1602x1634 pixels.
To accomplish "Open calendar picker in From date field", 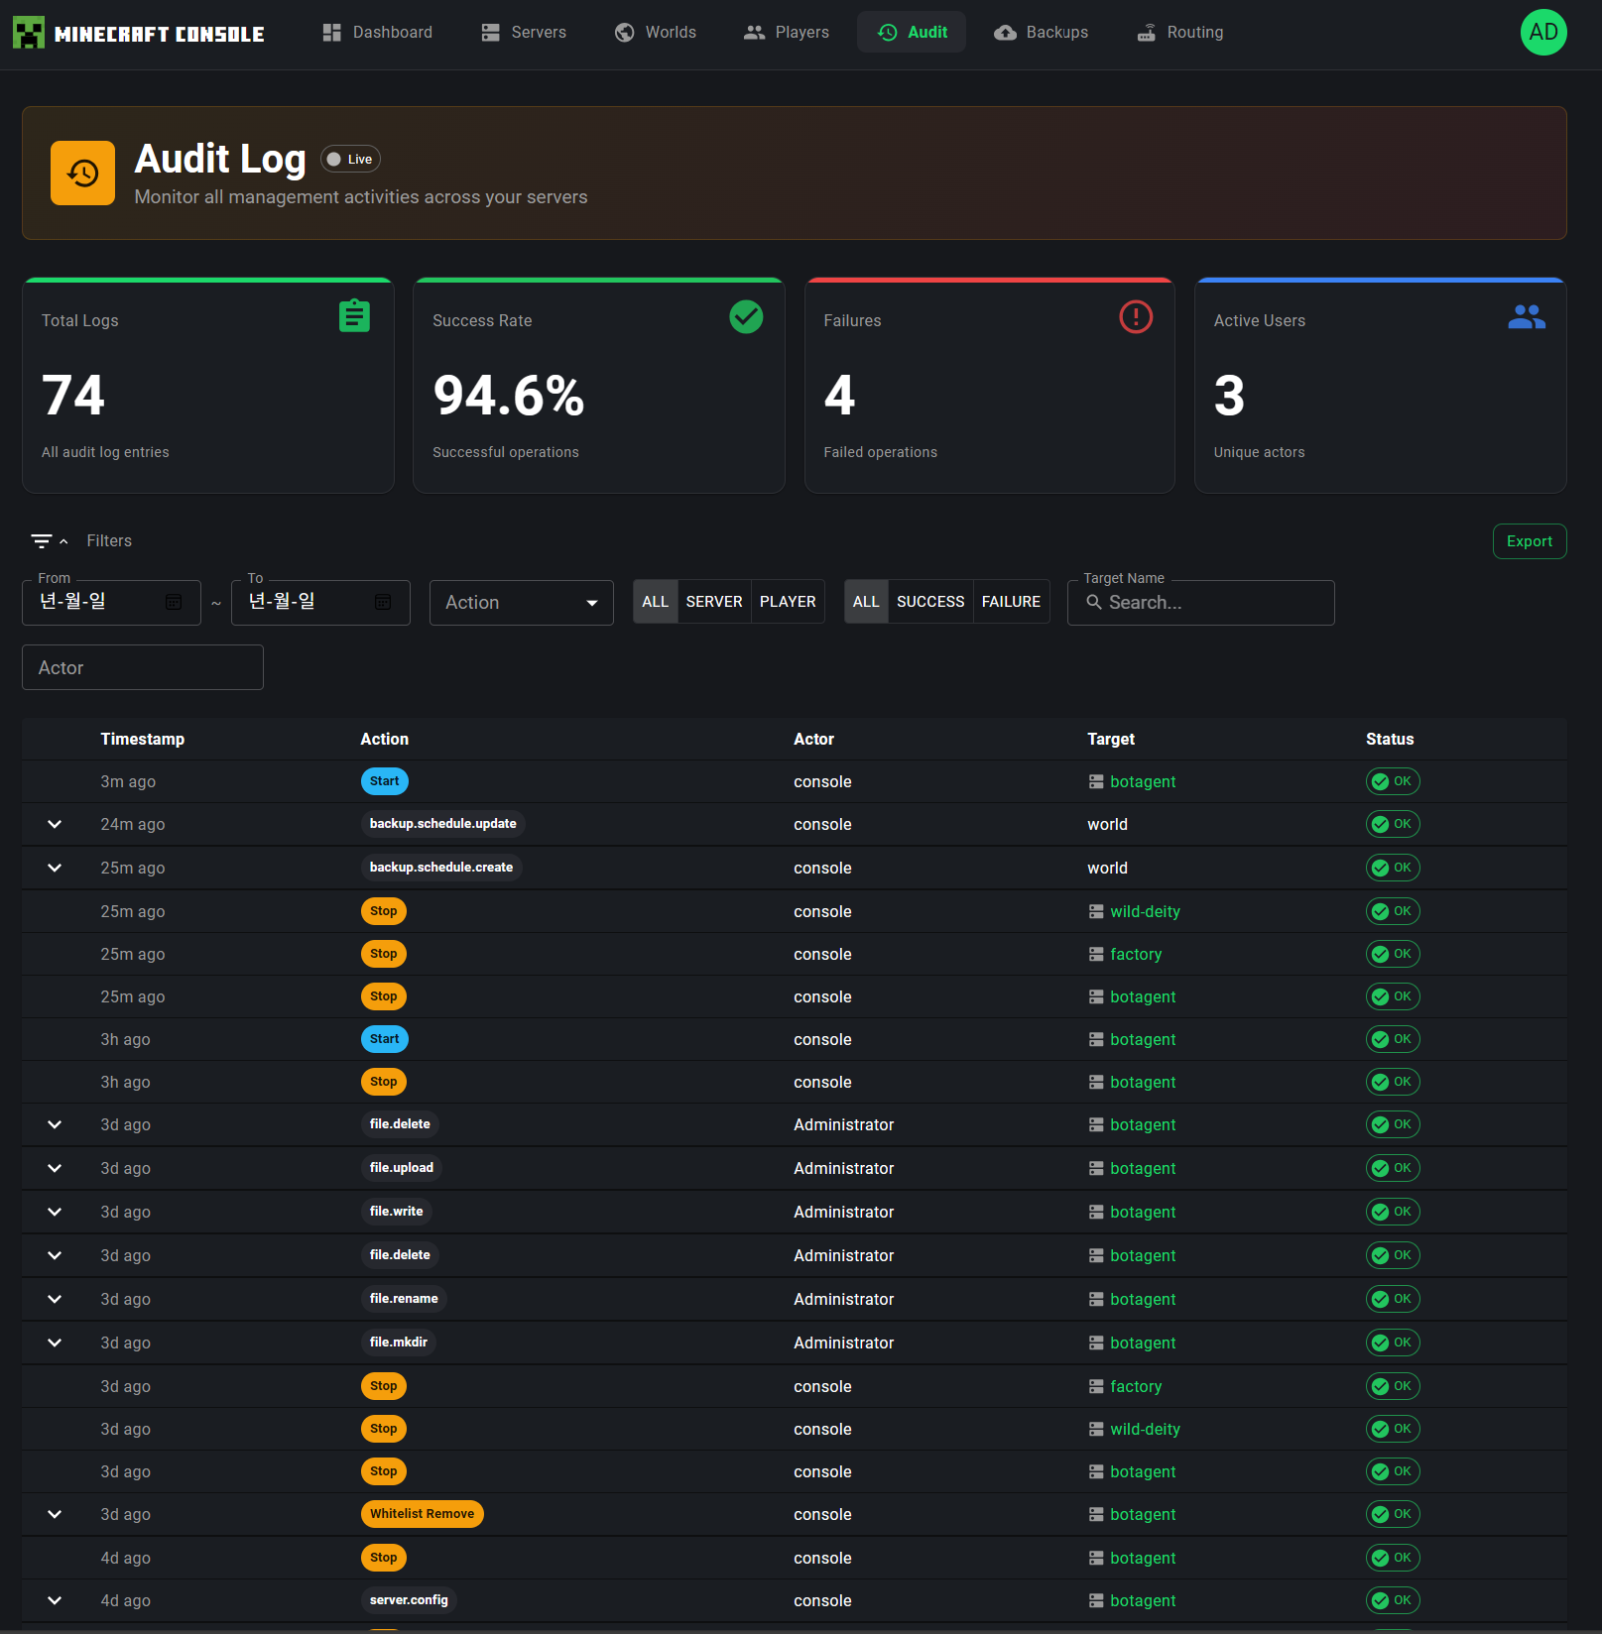I will coord(174,602).
